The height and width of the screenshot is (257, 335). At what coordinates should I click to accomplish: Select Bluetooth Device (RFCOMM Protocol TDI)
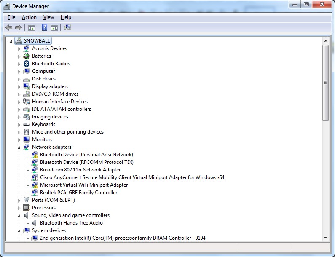(87, 162)
